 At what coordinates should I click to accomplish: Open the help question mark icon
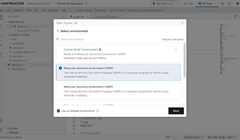point(238,3)
